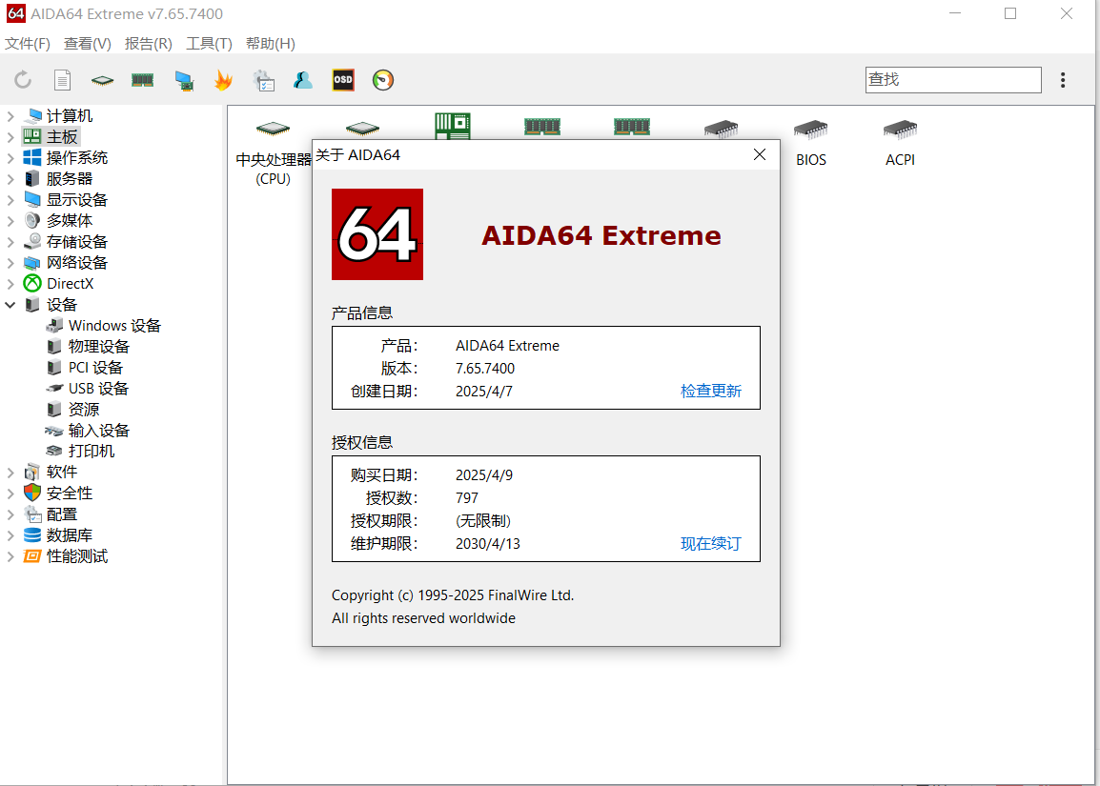Image resolution: width=1100 pixels, height=786 pixels.
Task: Click the motherboard icon in main pane
Action: [x=453, y=126]
